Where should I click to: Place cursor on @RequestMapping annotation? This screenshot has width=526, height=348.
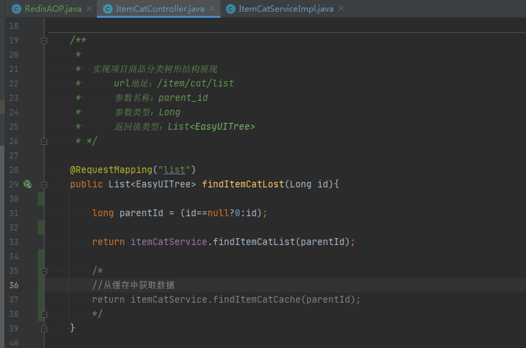(x=111, y=170)
